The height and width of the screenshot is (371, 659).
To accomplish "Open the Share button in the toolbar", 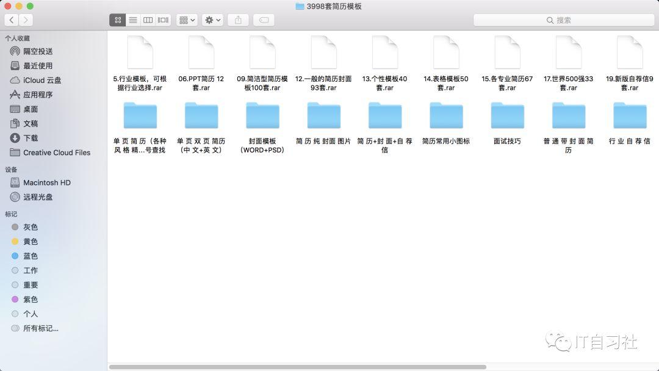I will (x=237, y=20).
